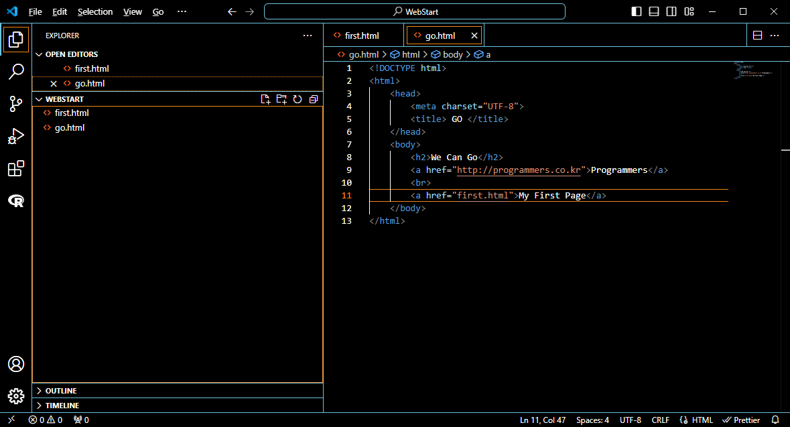Open the Edit menu
Image resolution: width=790 pixels, height=427 pixels.
60,11
